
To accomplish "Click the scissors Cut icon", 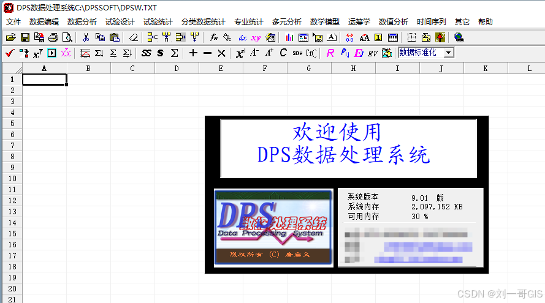I will click(x=86, y=37).
